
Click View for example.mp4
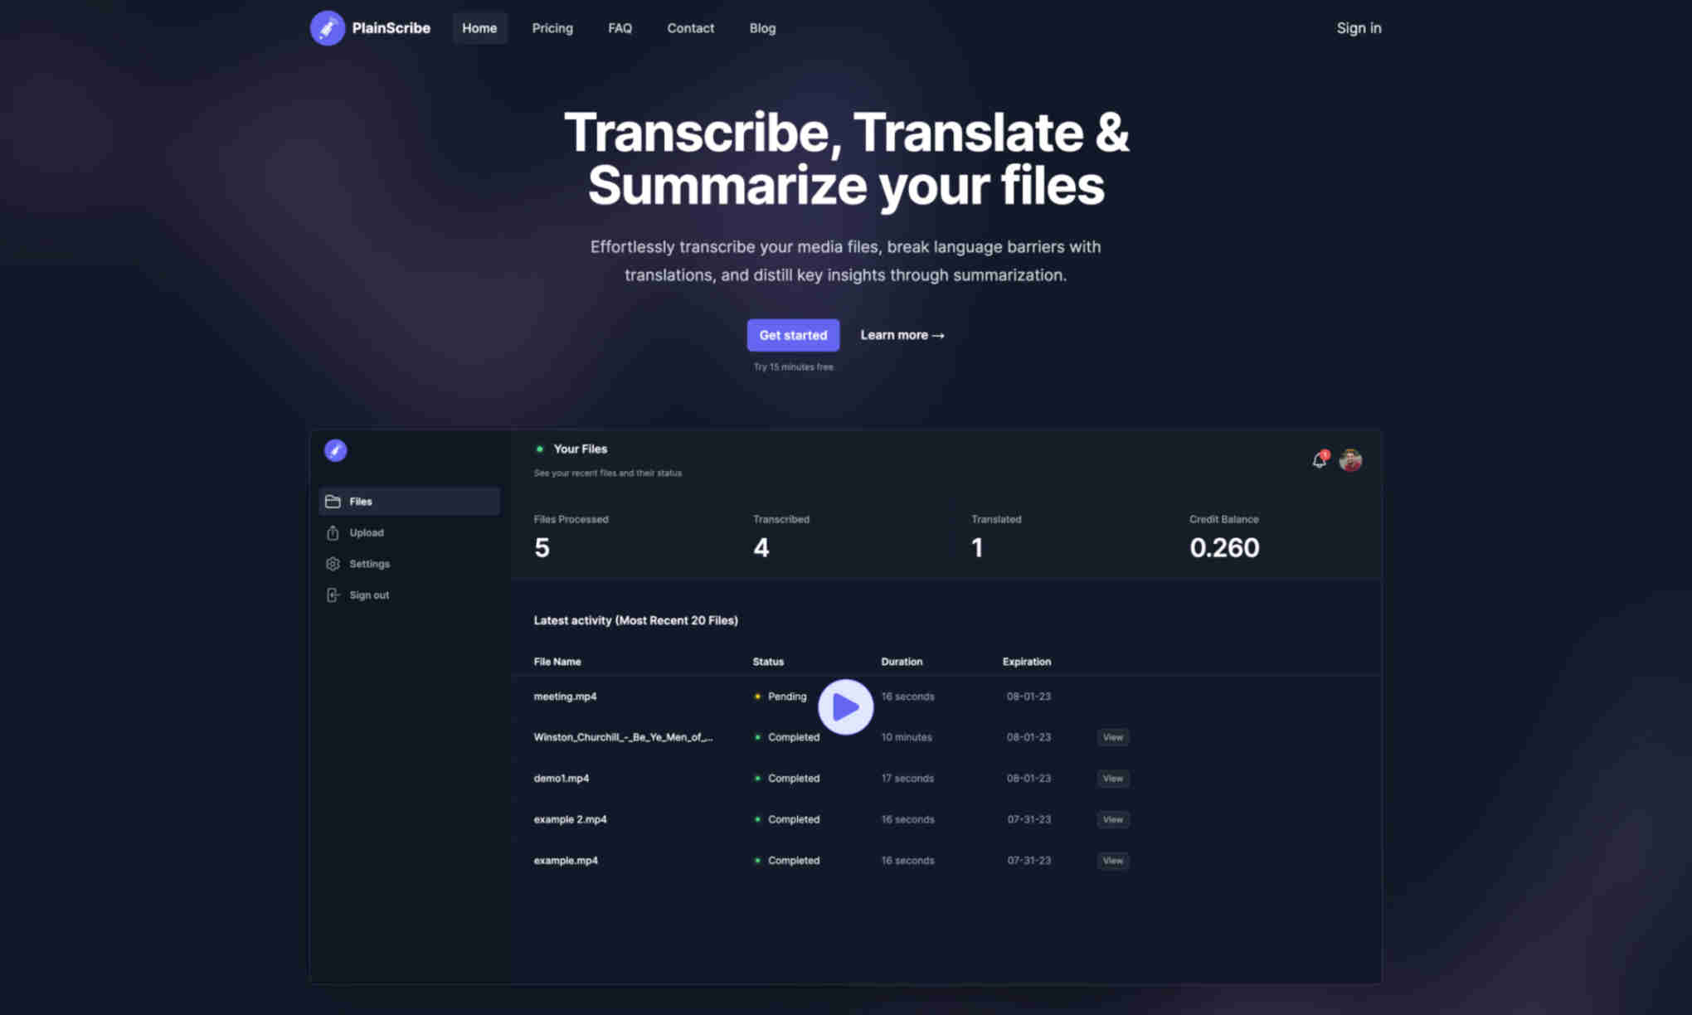click(1113, 861)
